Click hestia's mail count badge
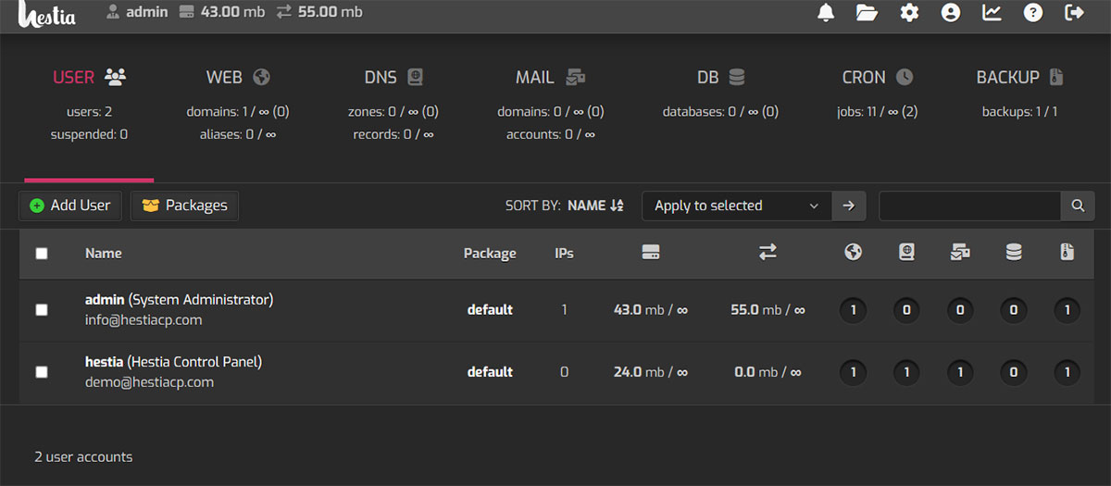The height and width of the screenshot is (486, 1111). point(960,372)
